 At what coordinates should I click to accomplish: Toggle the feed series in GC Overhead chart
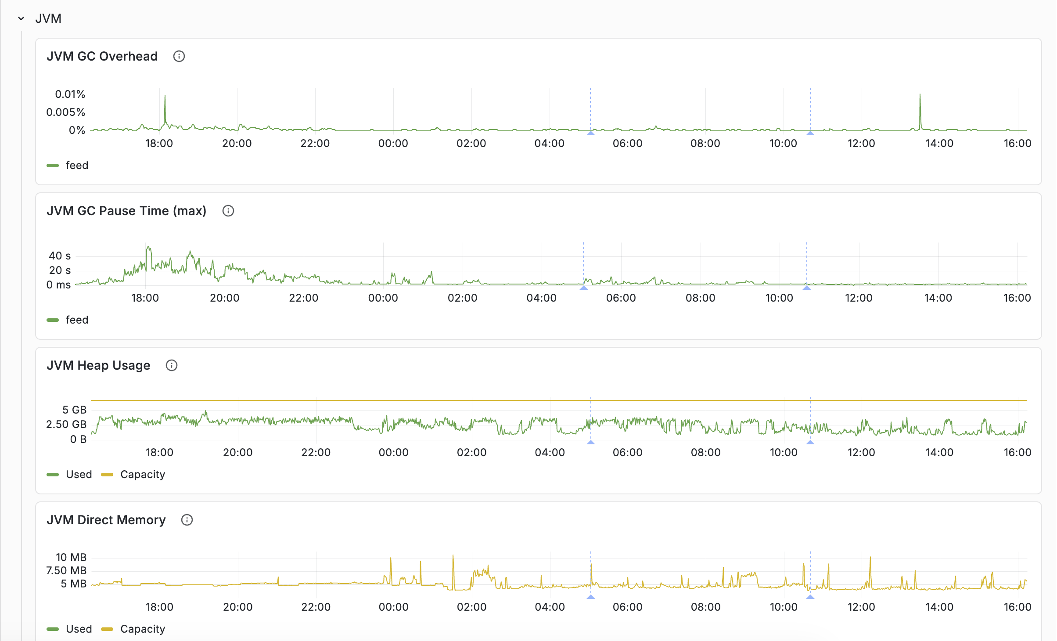67,166
